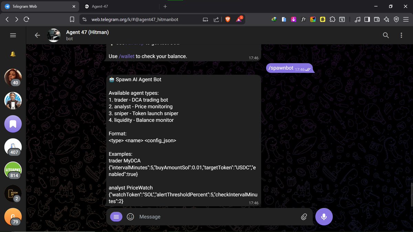This screenshot has width=413, height=232.
Task: Bookmark this page
Action: click(x=72, y=20)
